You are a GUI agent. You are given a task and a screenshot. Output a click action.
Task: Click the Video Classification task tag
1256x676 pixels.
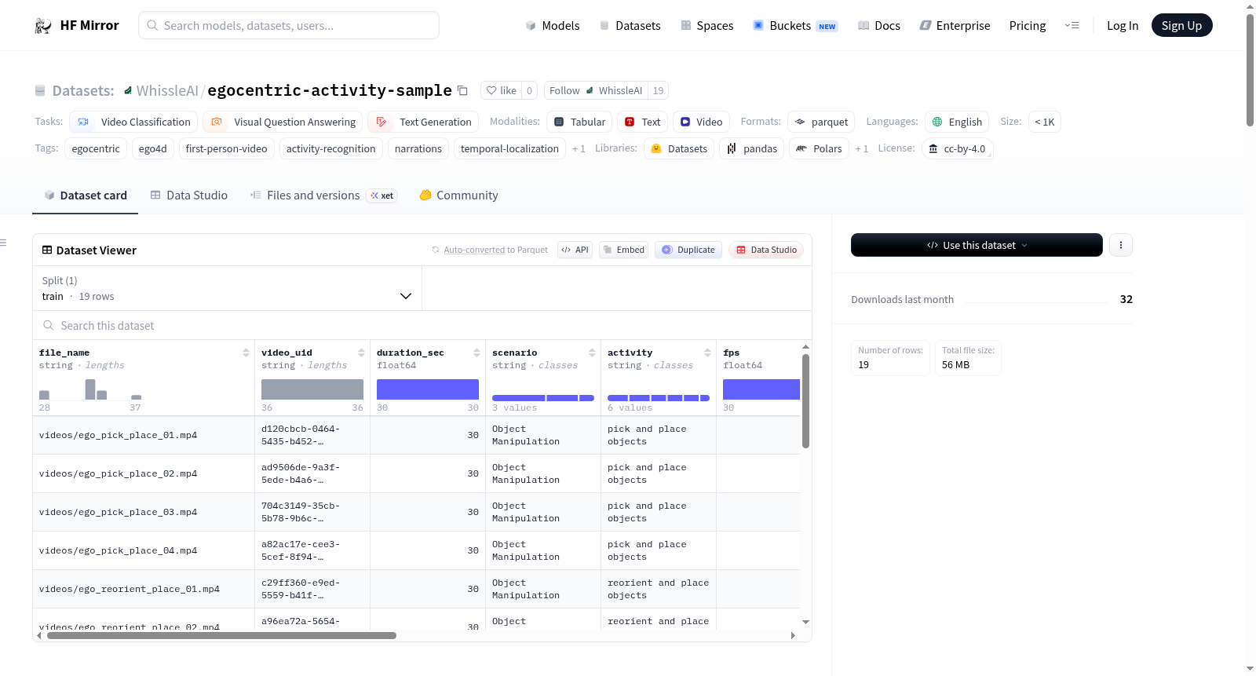click(x=133, y=122)
